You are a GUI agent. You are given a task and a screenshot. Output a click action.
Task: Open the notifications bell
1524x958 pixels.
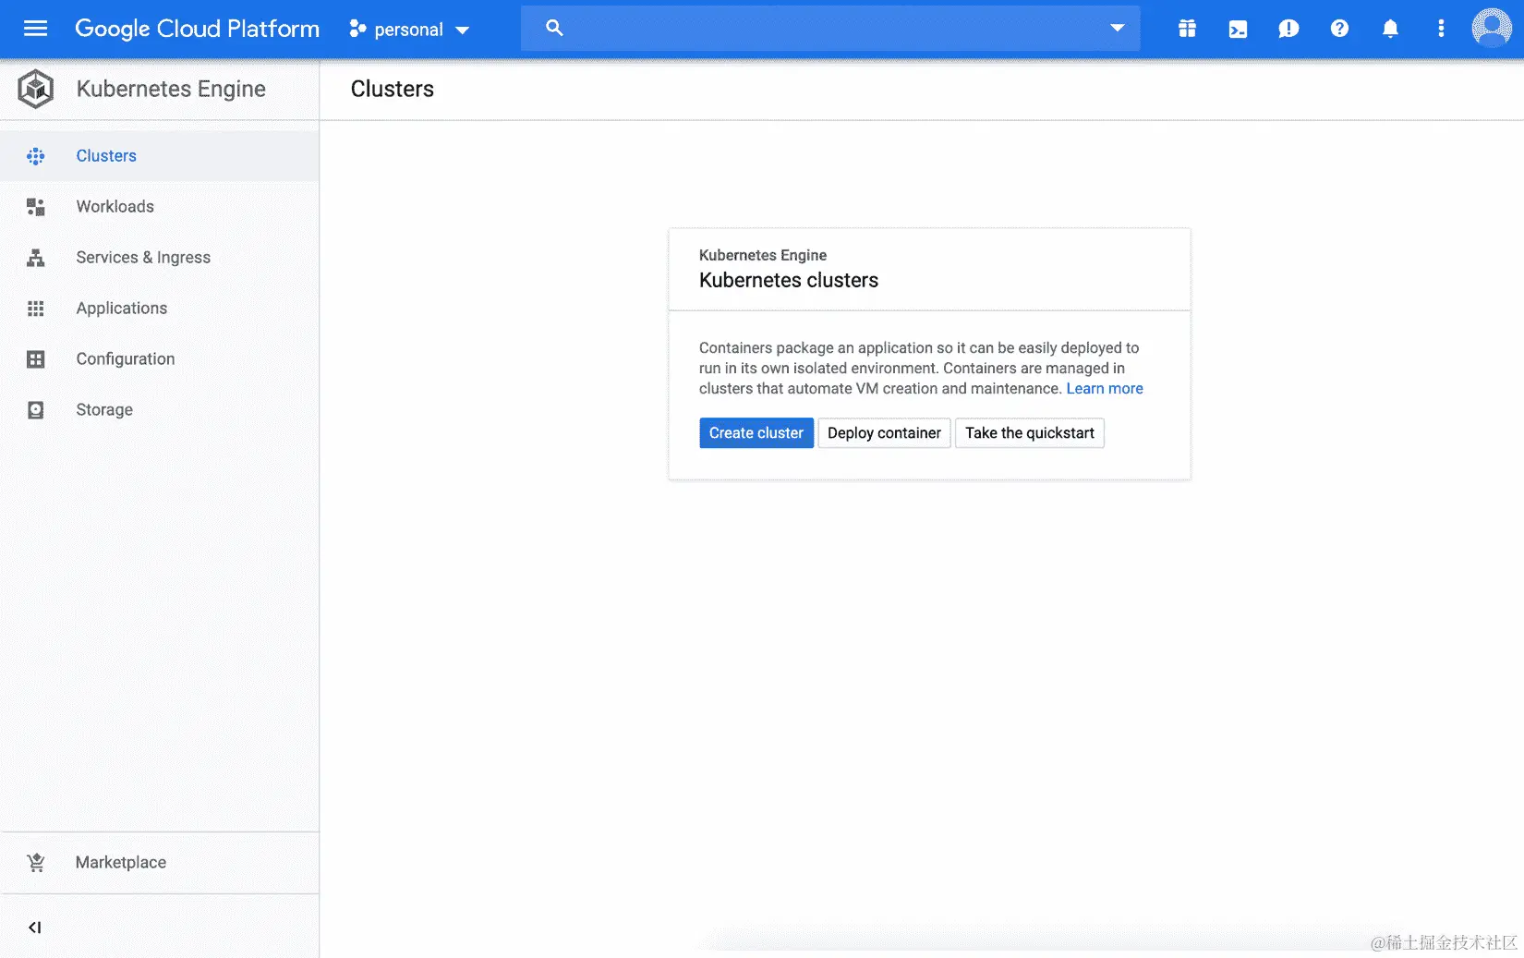tap(1390, 29)
